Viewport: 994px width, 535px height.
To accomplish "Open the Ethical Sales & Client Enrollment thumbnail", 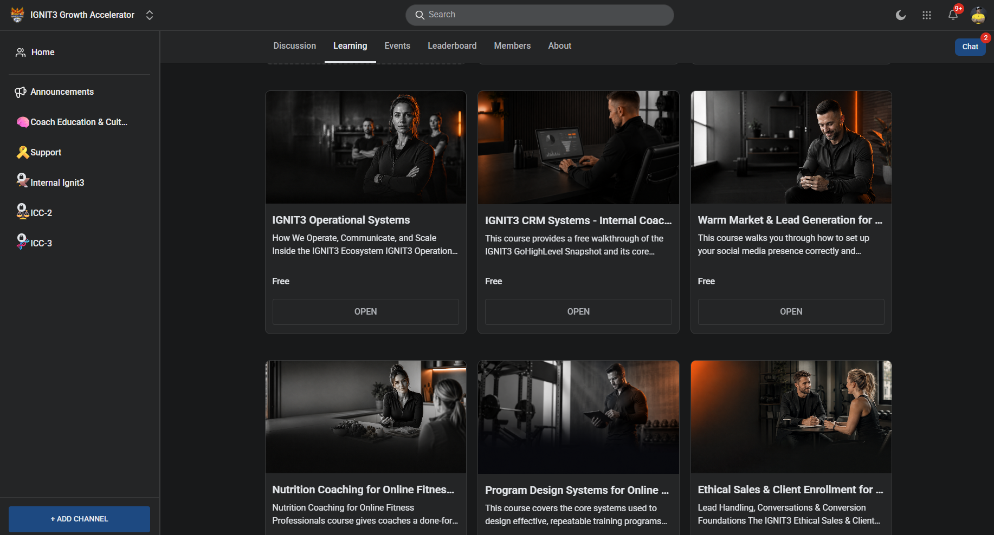I will pos(791,417).
